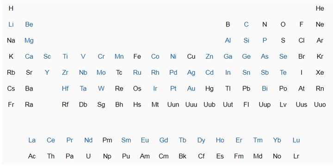Select the Te element link
The width and height of the screenshot is (333, 167).
(x=283, y=72)
